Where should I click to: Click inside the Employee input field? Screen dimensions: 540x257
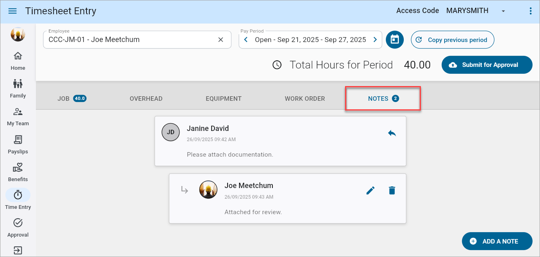coord(122,40)
